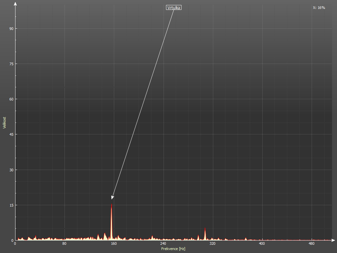Screen dimensions: 337x253
Task: Click the arrowhead atop the vertical axis
Action: tap(15, 4)
